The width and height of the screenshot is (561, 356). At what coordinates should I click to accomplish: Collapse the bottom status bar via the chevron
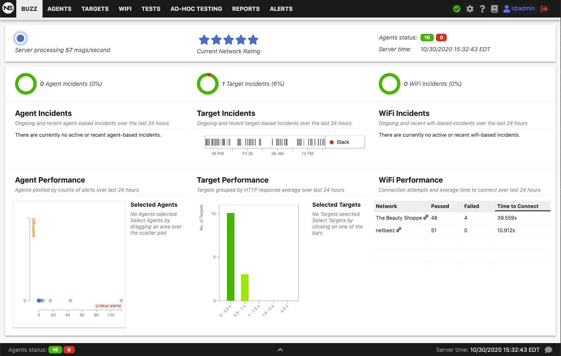tap(280, 350)
